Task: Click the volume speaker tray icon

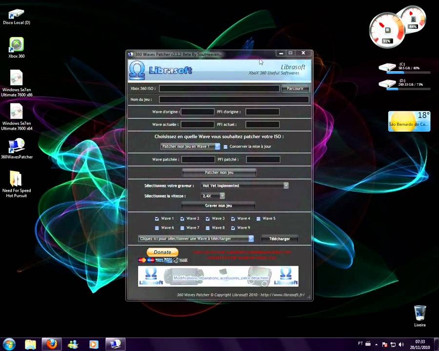Action: click(x=401, y=344)
